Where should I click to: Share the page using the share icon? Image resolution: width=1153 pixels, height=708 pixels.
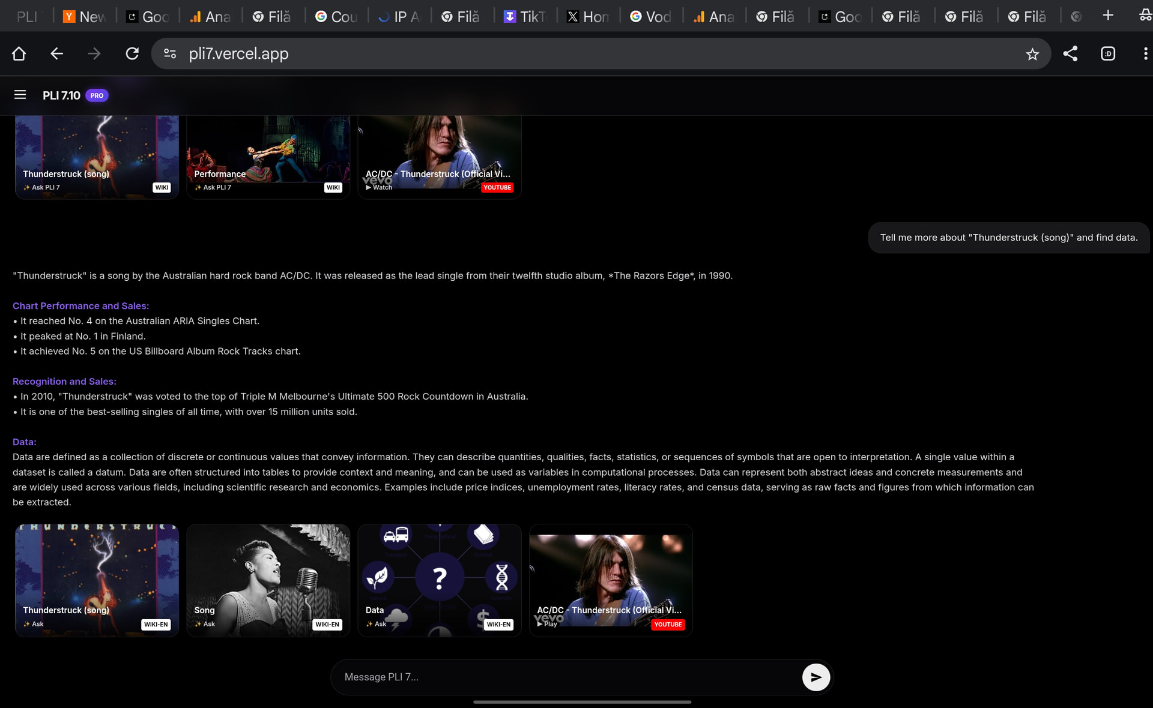(1070, 54)
